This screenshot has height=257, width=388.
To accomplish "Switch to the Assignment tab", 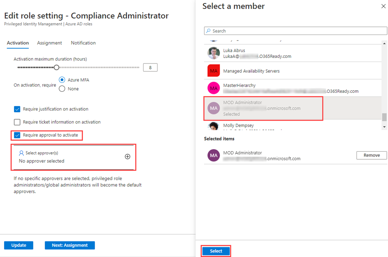I will tap(49, 43).
